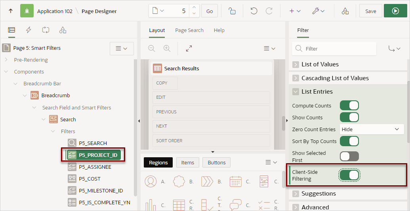Select the Page Shared Components tab icon
The image size is (410, 211).
click(x=63, y=30)
